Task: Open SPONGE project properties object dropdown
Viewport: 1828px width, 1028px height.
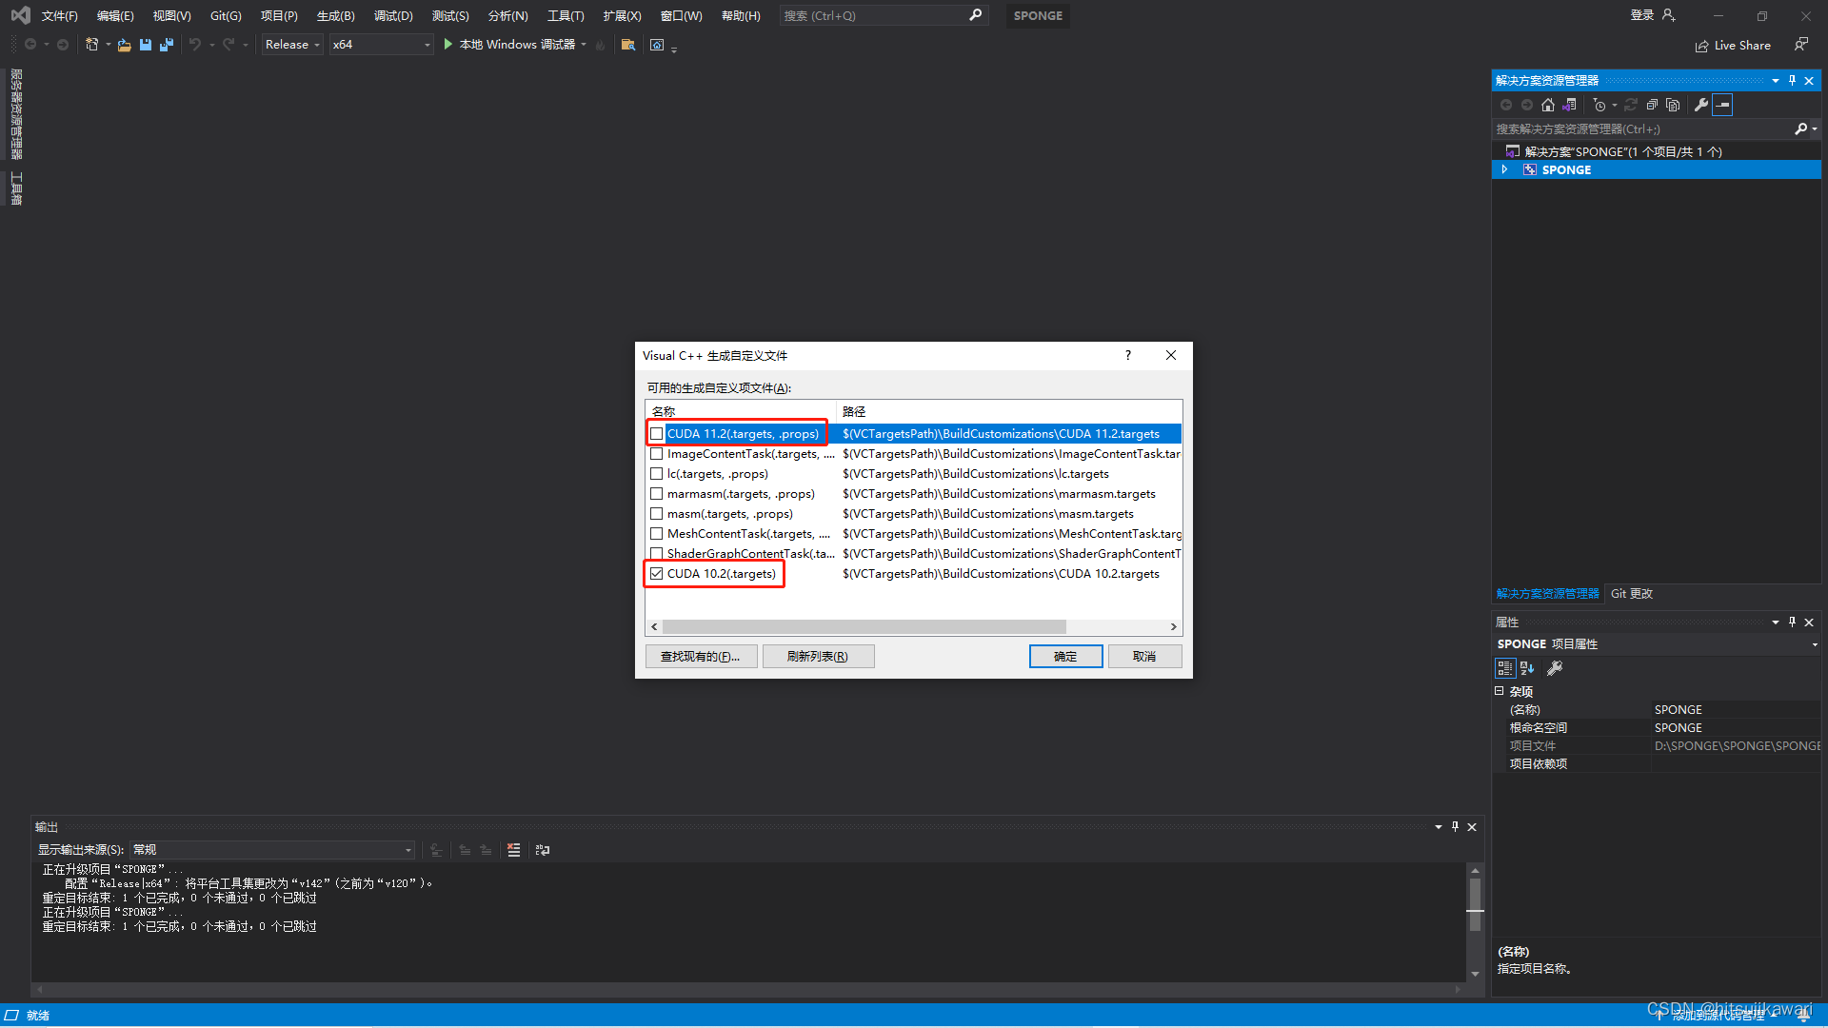Action: click(x=1815, y=644)
